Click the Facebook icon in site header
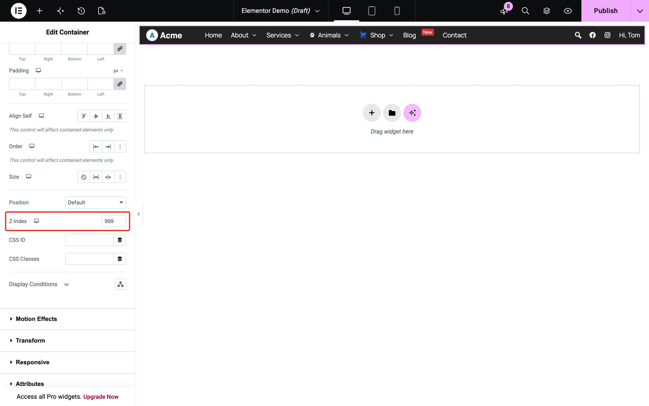The width and height of the screenshot is (649, 406). pos(592,35)
